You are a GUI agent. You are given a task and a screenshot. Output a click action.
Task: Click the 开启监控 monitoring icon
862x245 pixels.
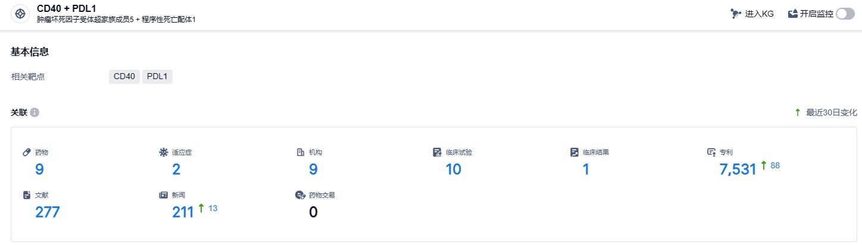(x=792, y=14)
